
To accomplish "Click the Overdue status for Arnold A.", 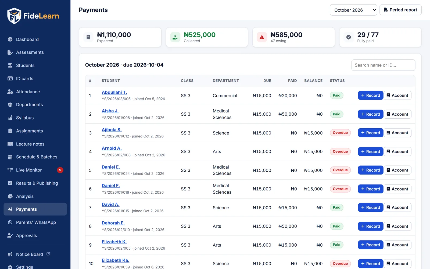I will pos(340,151).
